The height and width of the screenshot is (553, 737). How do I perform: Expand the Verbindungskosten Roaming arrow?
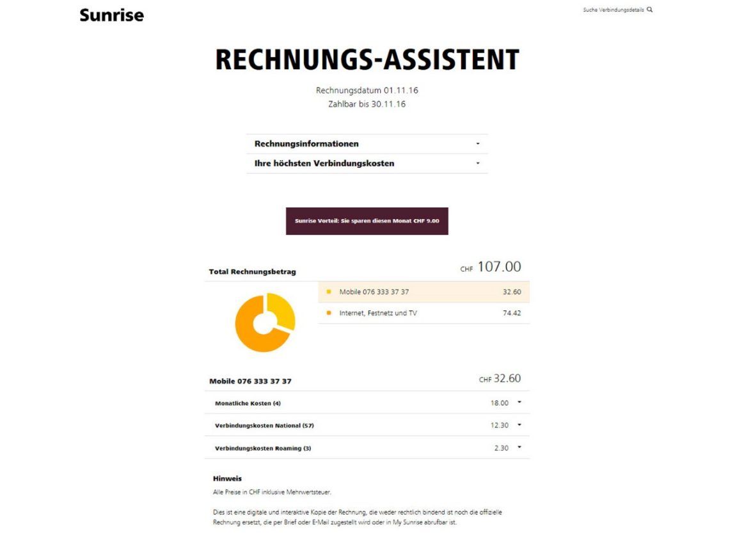(x=519, y=447)
